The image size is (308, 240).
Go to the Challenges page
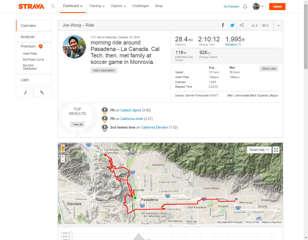(140, 6)
